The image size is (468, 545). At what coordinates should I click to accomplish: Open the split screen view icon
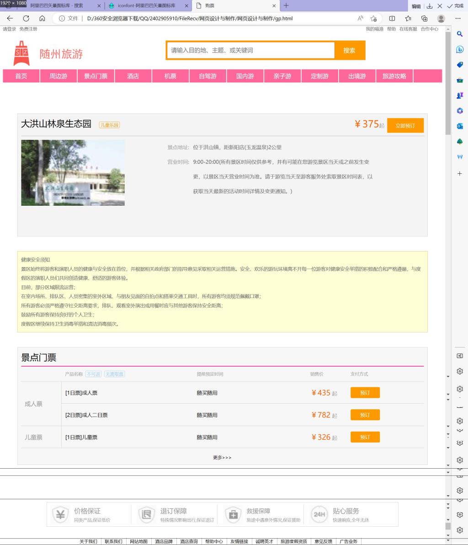pos(392,19)
